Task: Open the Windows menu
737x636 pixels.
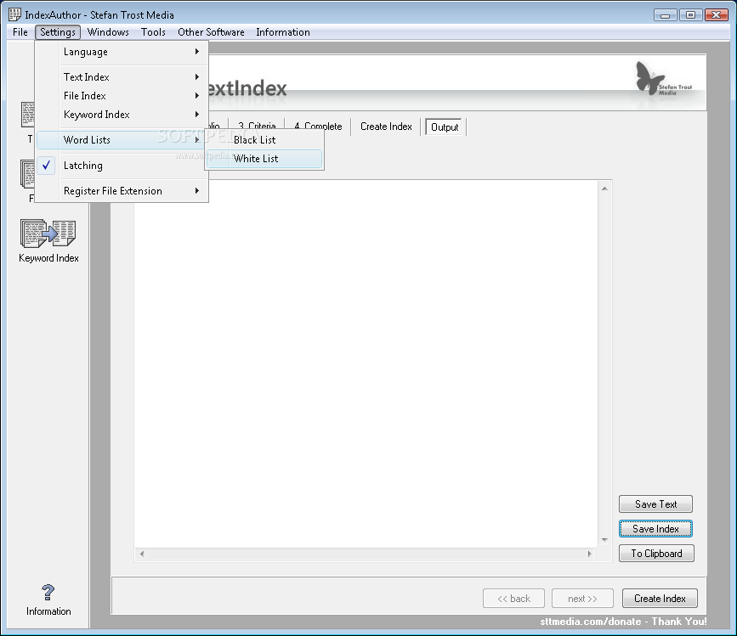Action: click(x=108, y=32)
